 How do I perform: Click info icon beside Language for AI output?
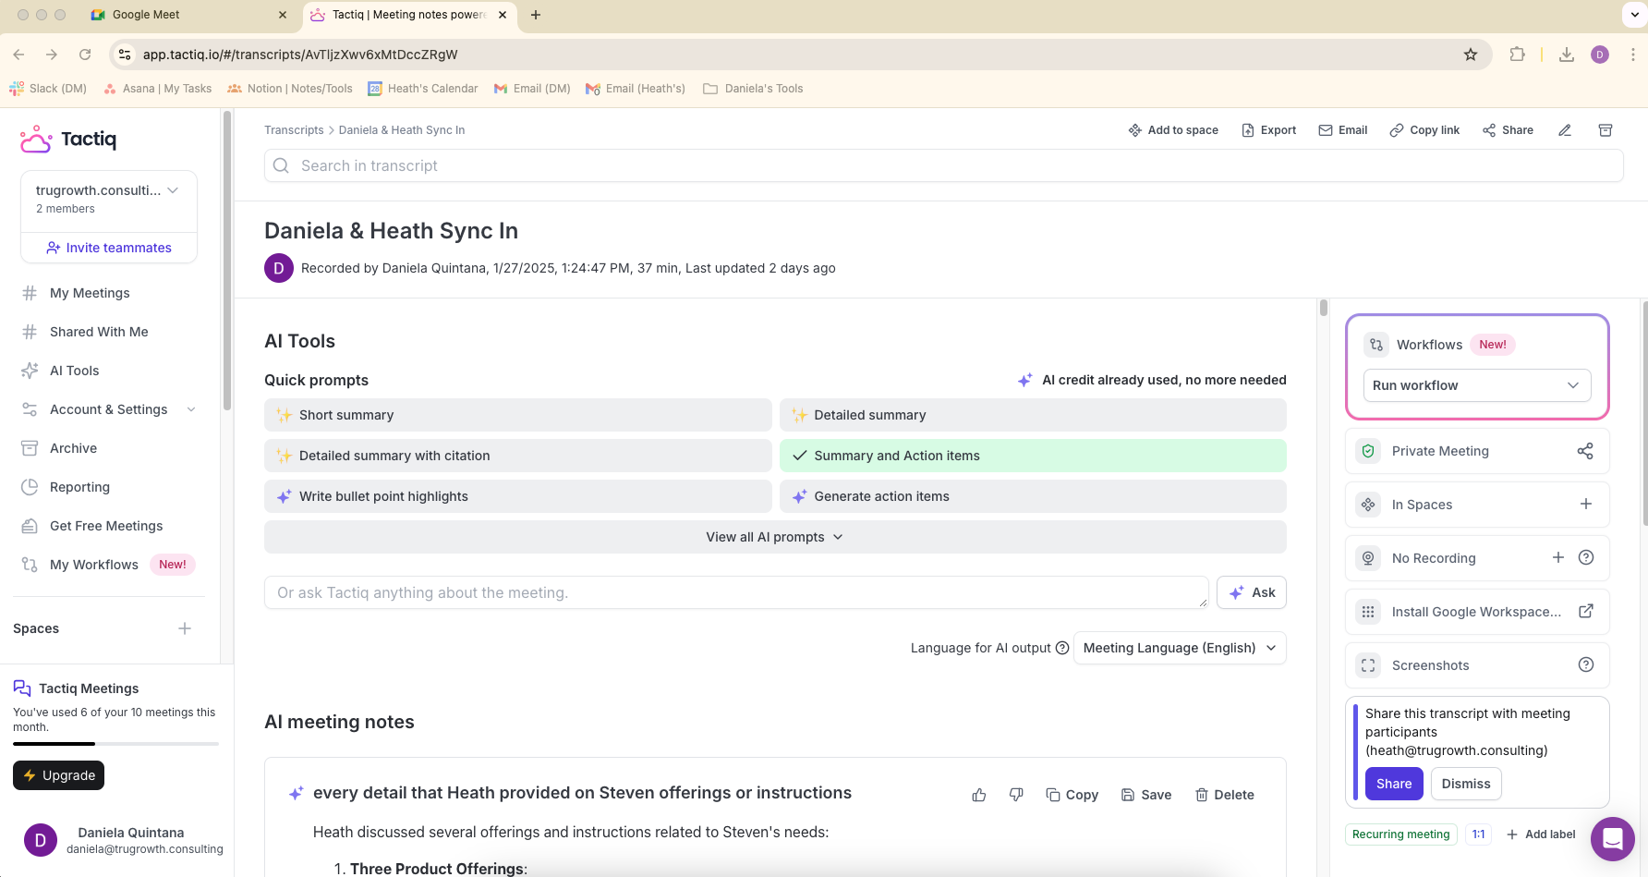pyautogui.click(x=1062, y=648)
